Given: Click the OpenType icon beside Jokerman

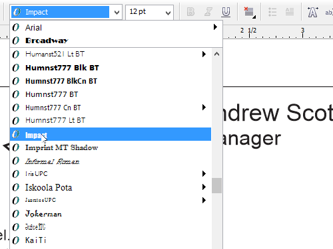Looking at the screenshot, I should point(16,214).
